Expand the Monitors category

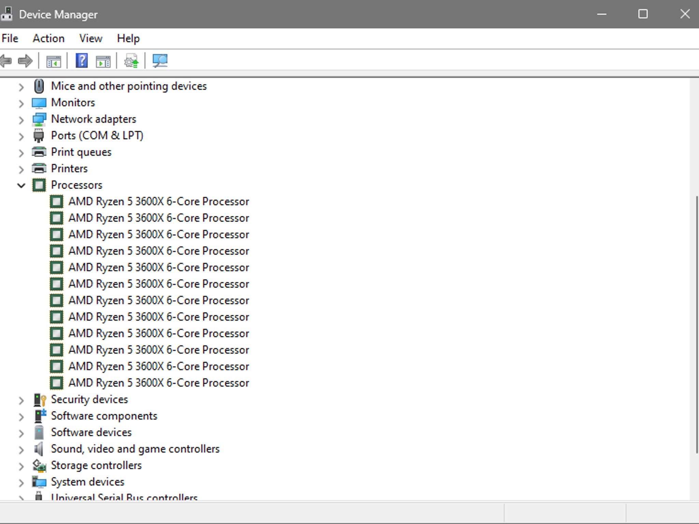[x=21, y=103]
